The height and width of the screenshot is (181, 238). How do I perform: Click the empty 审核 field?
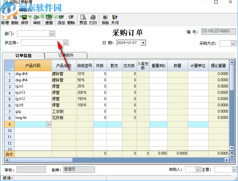pyautogui.click(x=31, y=169)
